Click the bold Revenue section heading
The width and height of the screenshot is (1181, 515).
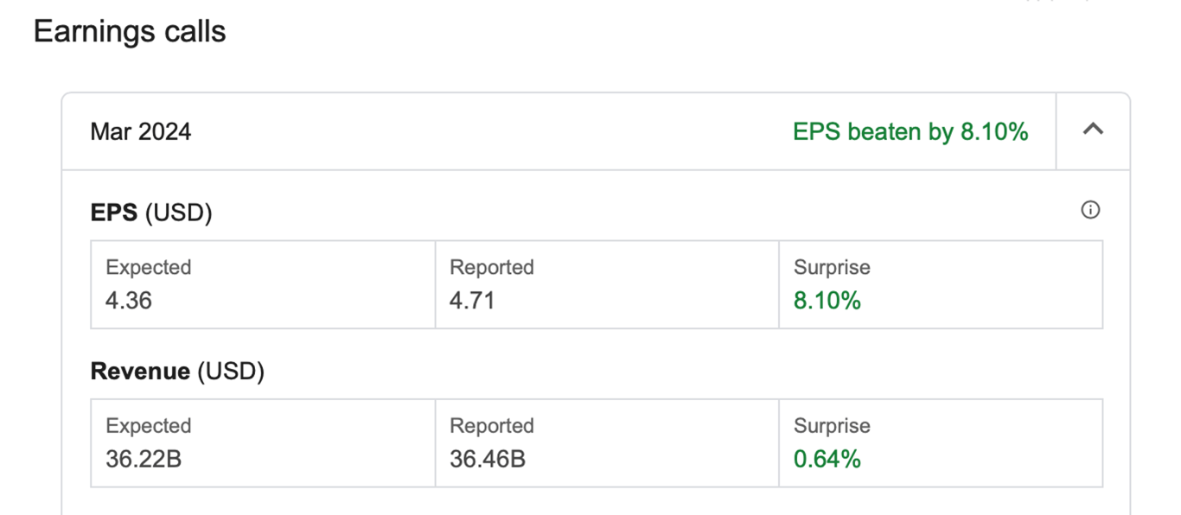point(140,372)
